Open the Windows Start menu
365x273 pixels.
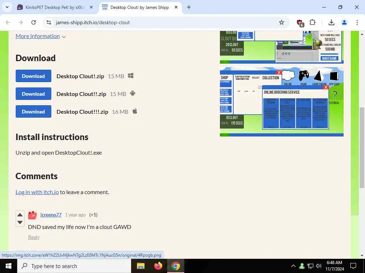(x=9, y=266)
